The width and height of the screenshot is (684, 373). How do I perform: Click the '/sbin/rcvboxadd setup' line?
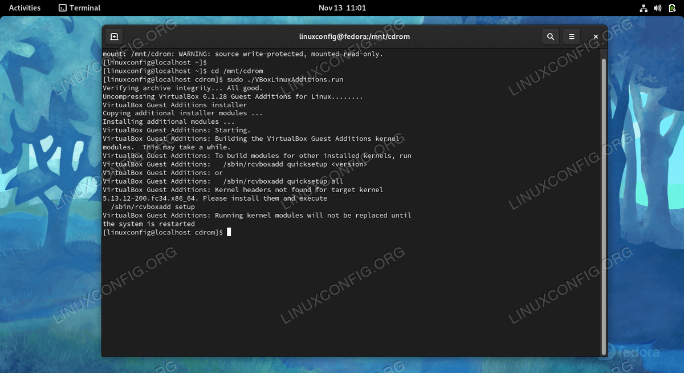[153, 208]
